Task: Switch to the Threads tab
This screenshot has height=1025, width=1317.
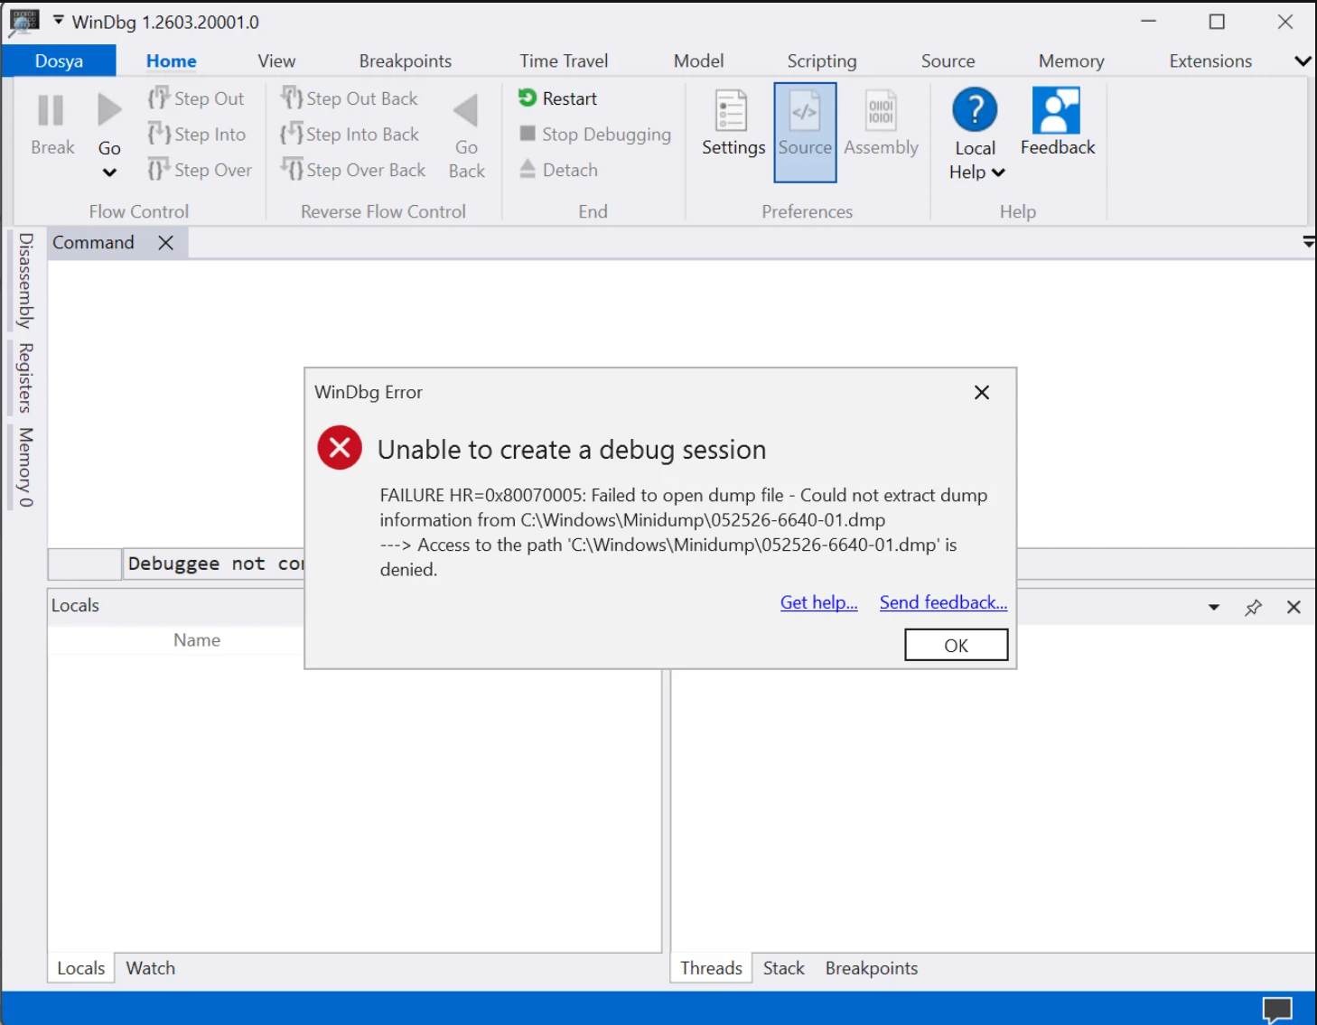Action: [711, 968]
